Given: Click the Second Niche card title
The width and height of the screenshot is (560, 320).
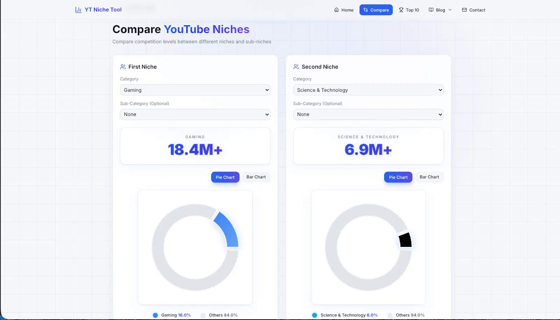Looking at the screenshot, I should (320, 67).
